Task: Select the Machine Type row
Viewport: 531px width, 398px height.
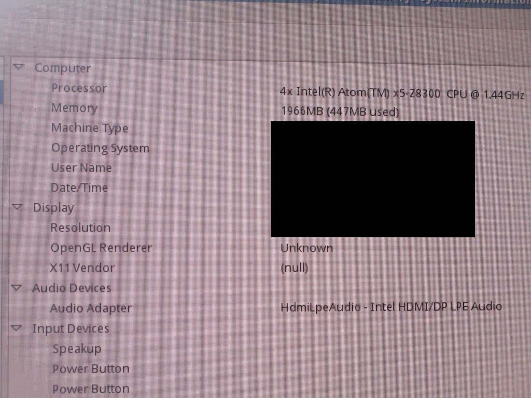Action: 90,128
